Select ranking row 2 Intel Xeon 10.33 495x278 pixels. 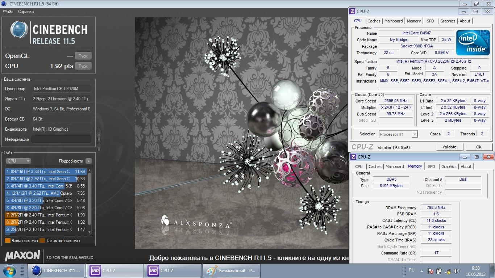[x=46, y=179]
